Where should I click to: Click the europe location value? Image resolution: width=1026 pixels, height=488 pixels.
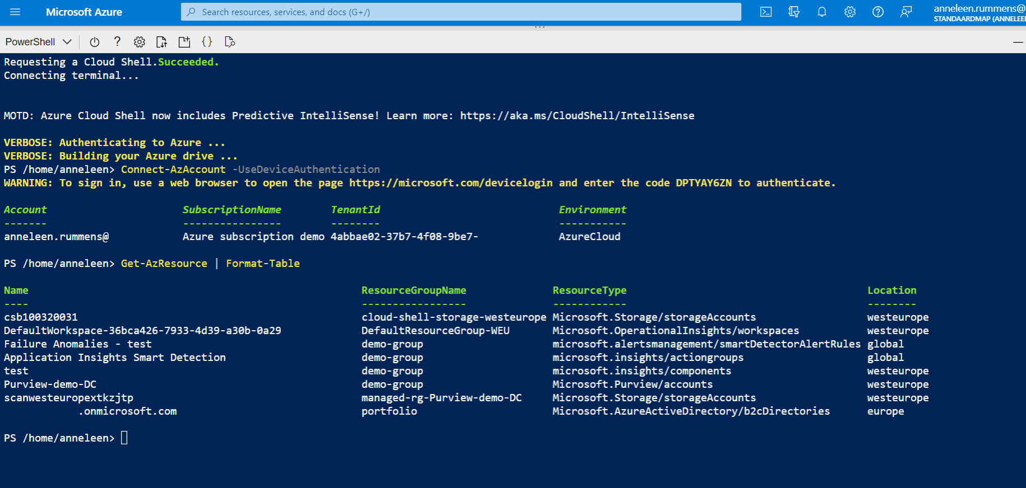click(x=886, y=411)
